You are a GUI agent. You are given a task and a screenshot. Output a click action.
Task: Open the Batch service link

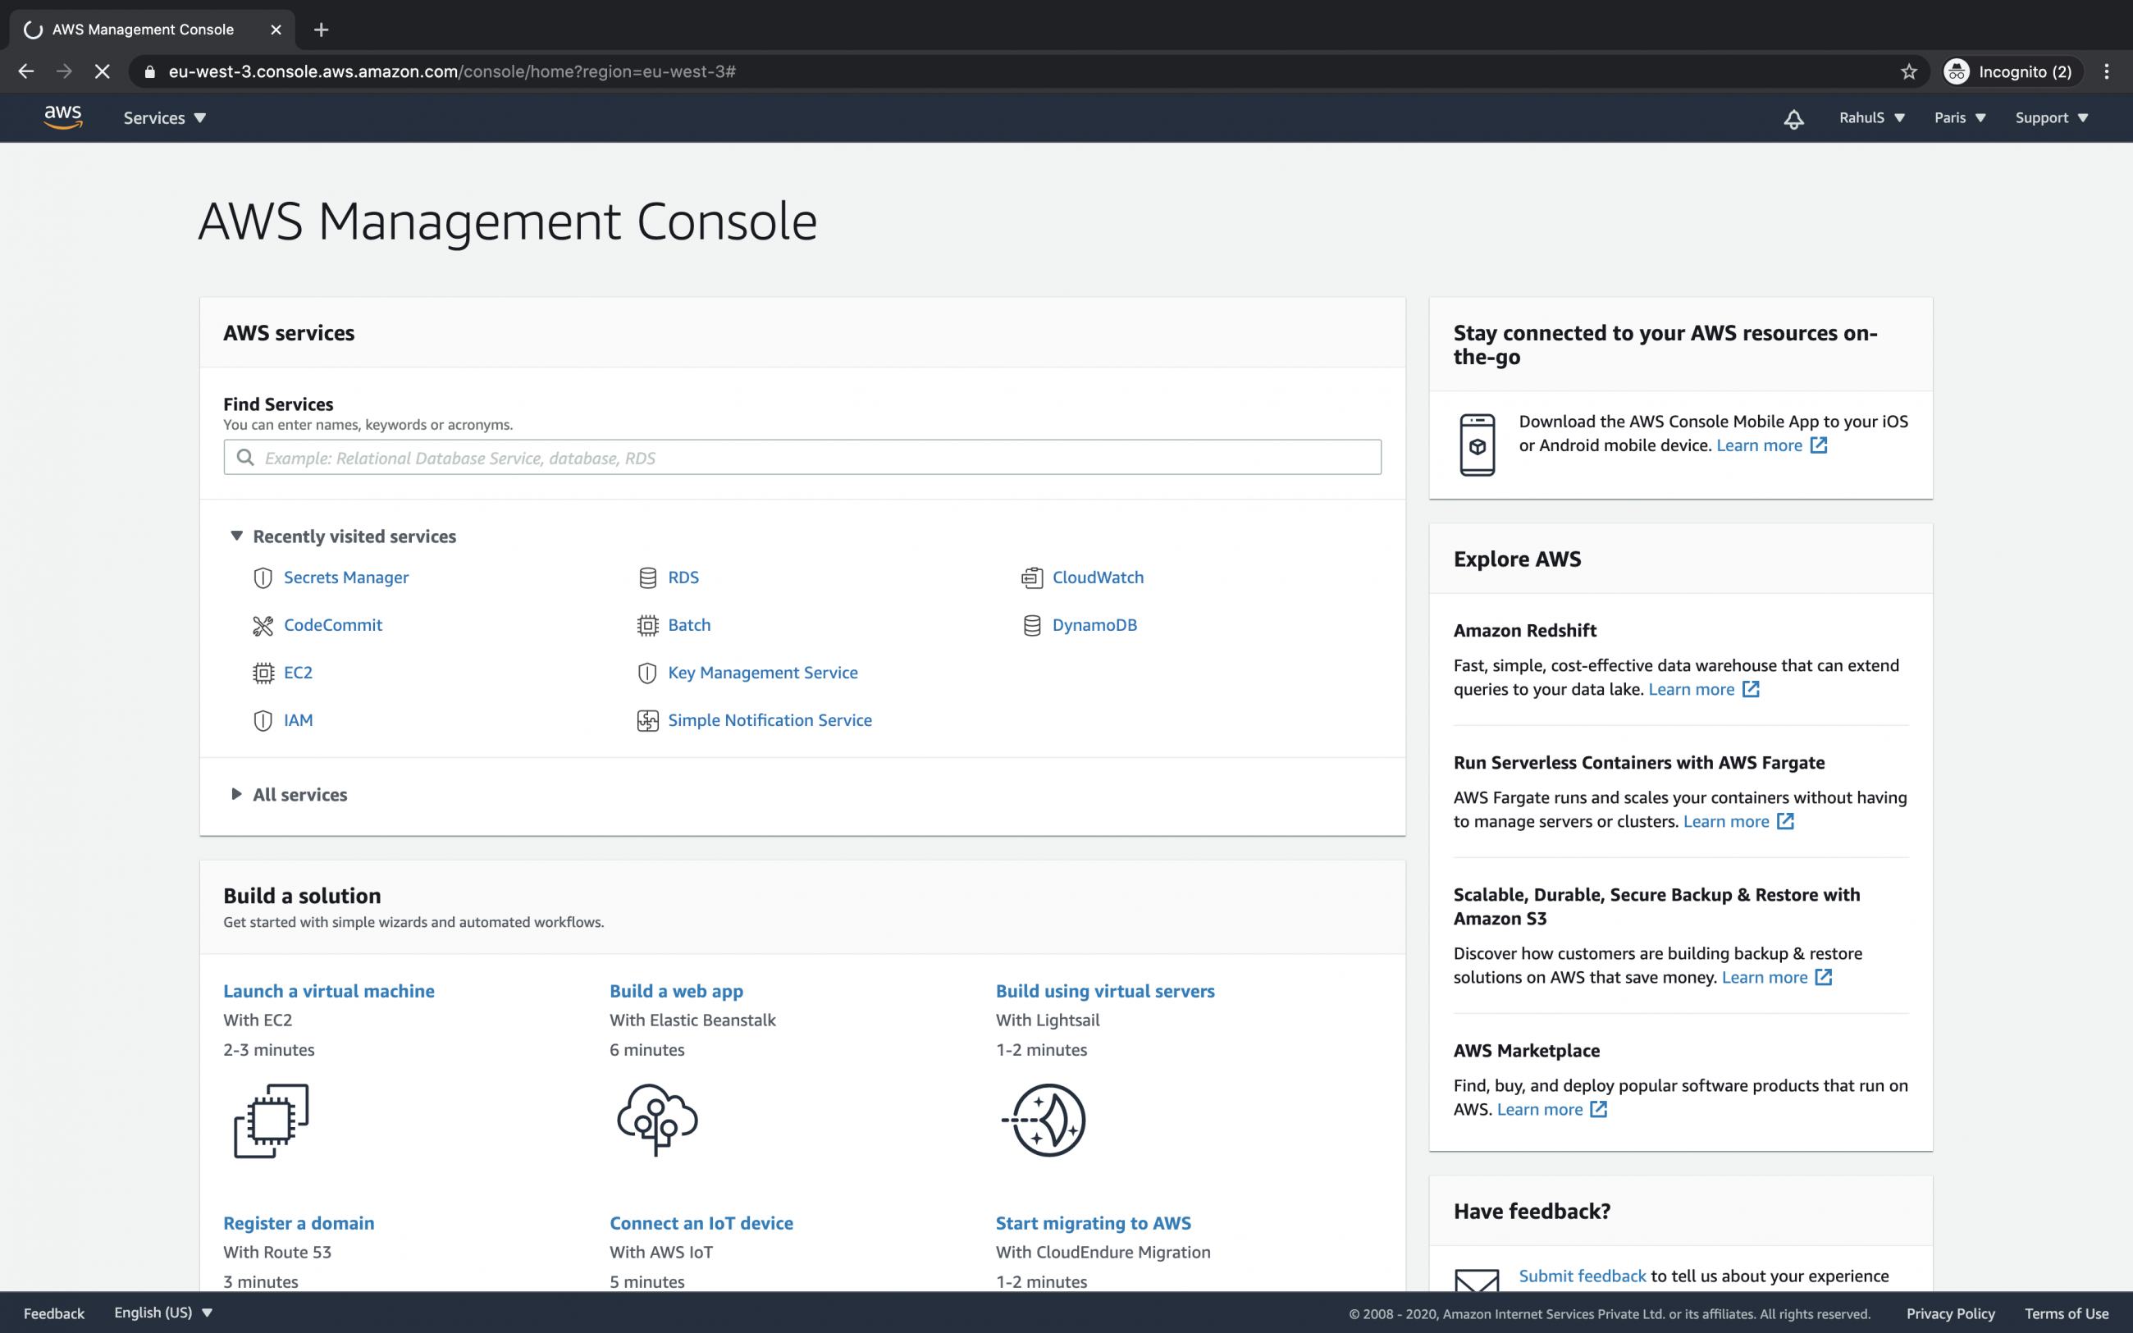pyautogui.click(x=689, y=625)
